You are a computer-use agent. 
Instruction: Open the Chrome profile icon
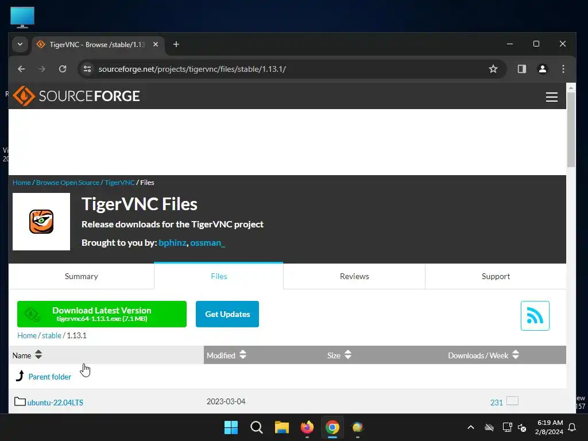pyautogui.click(x=542, y=69)
